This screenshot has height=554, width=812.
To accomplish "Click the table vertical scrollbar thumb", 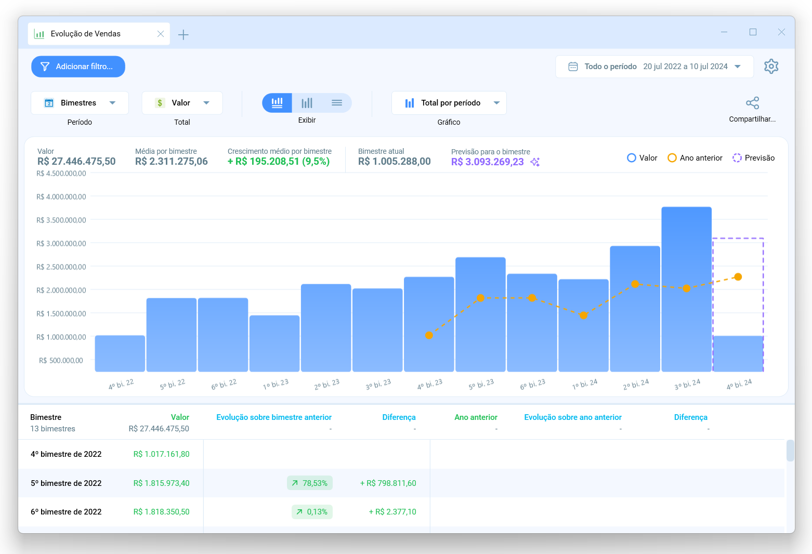I will (790, 451).
